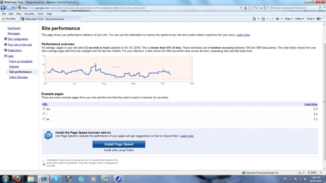326x183 pixels.
Task: Click the browser Back arrow button
Action: (x=3, y=8)
